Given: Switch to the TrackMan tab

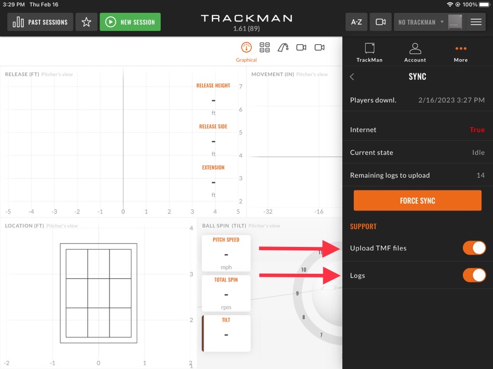Looking at the screenshot, I should click(x=369, y=52).
